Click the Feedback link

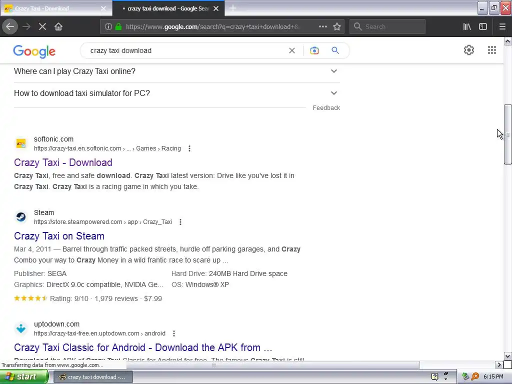click(326, 108)
